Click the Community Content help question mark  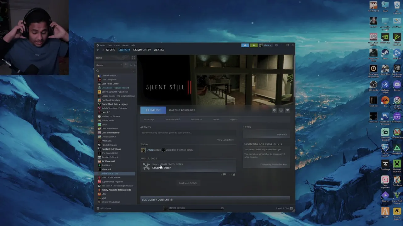pos(171,200)
